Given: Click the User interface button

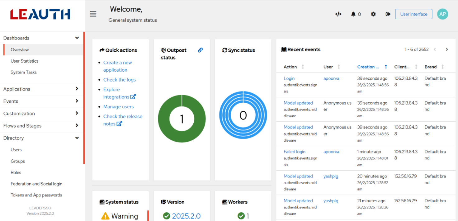Looking at the screenshot, I should 413,14.
